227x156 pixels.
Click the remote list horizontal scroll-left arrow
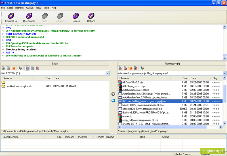tap(119, 127)
